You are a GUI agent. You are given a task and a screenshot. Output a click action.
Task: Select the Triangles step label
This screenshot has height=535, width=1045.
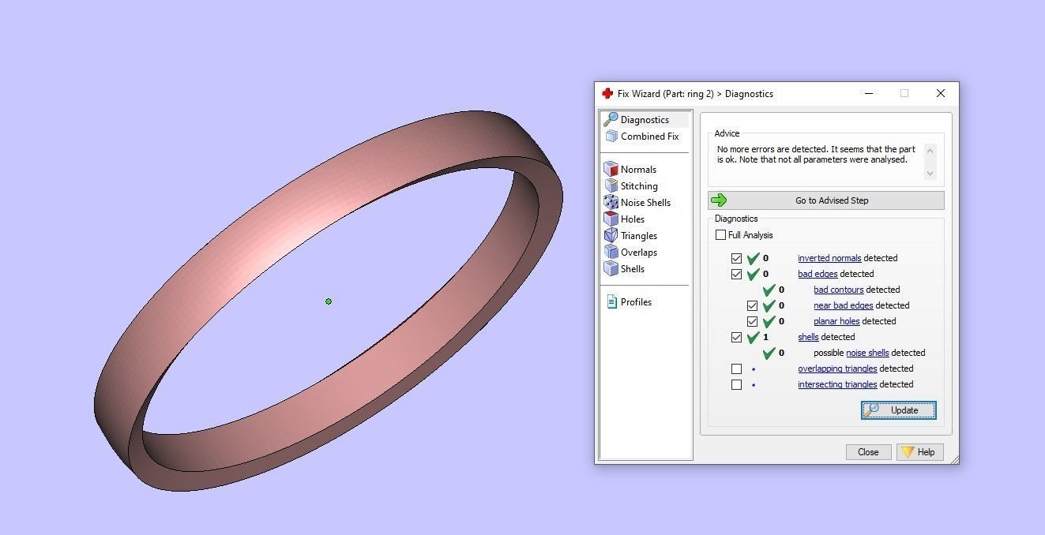tap(639, 236)
